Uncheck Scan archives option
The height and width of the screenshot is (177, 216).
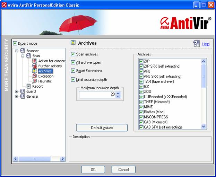73,54
